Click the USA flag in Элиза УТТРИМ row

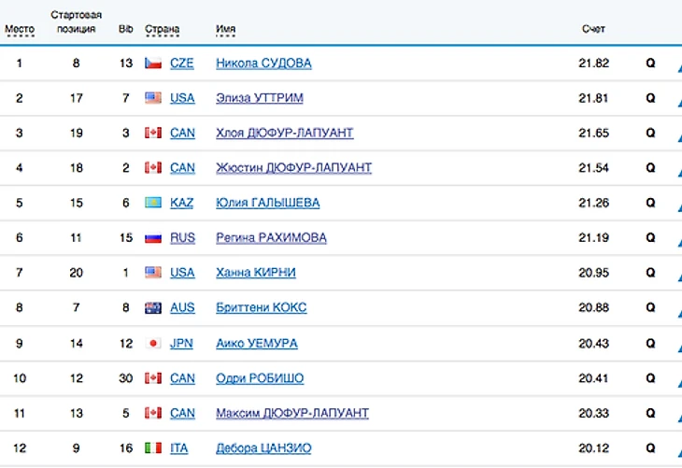pos(153,98)
